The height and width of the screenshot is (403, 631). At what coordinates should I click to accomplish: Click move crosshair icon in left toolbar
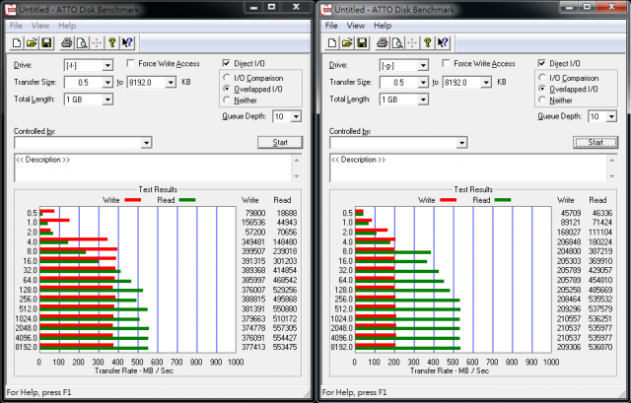tap(97, 42)
